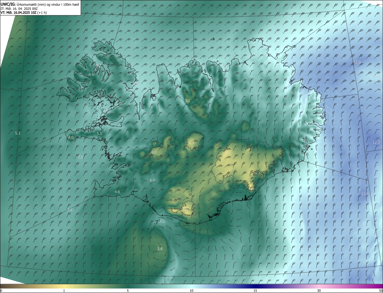The height and width of the screenshot is (293, 383).
Task: Click the 5.1 value label on the map
Action: pos(18,133)
